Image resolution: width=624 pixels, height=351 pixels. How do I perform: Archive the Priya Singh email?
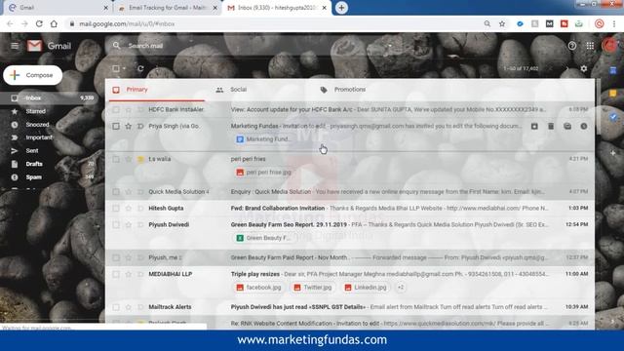[534, 126]
